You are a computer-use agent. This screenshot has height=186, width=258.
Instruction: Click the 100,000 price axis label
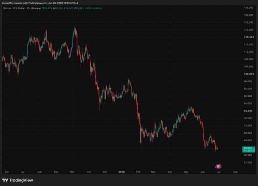pyautogui.click(x=249, y=74)
